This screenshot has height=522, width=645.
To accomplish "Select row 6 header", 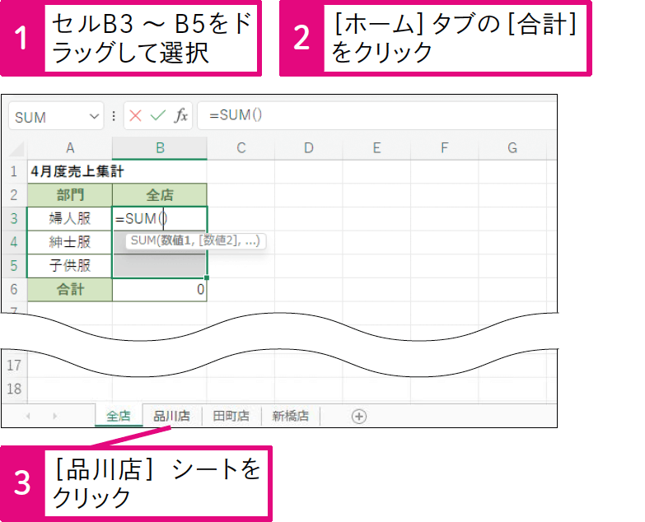I will click(14, 289).
